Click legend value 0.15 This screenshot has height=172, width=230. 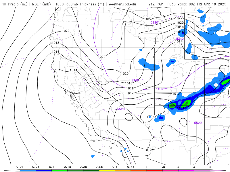point(68,167)
